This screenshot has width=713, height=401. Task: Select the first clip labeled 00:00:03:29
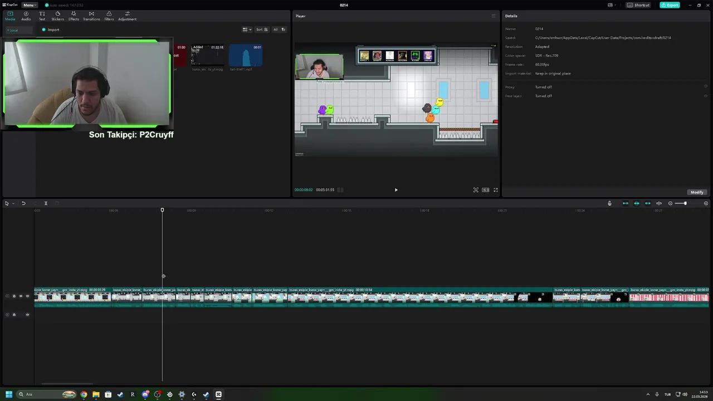coord(72,297)
